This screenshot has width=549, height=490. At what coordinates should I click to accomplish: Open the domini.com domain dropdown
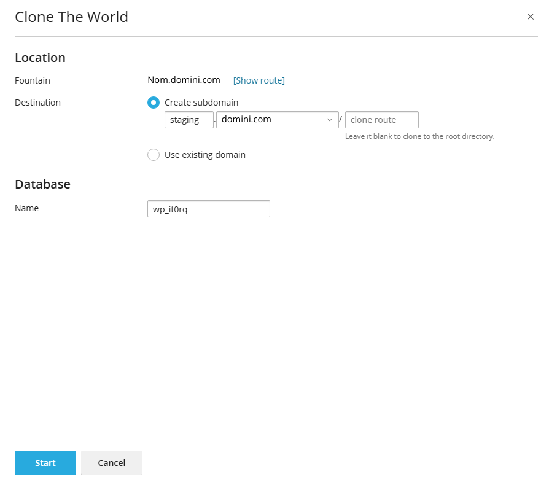tap(276, 120)
